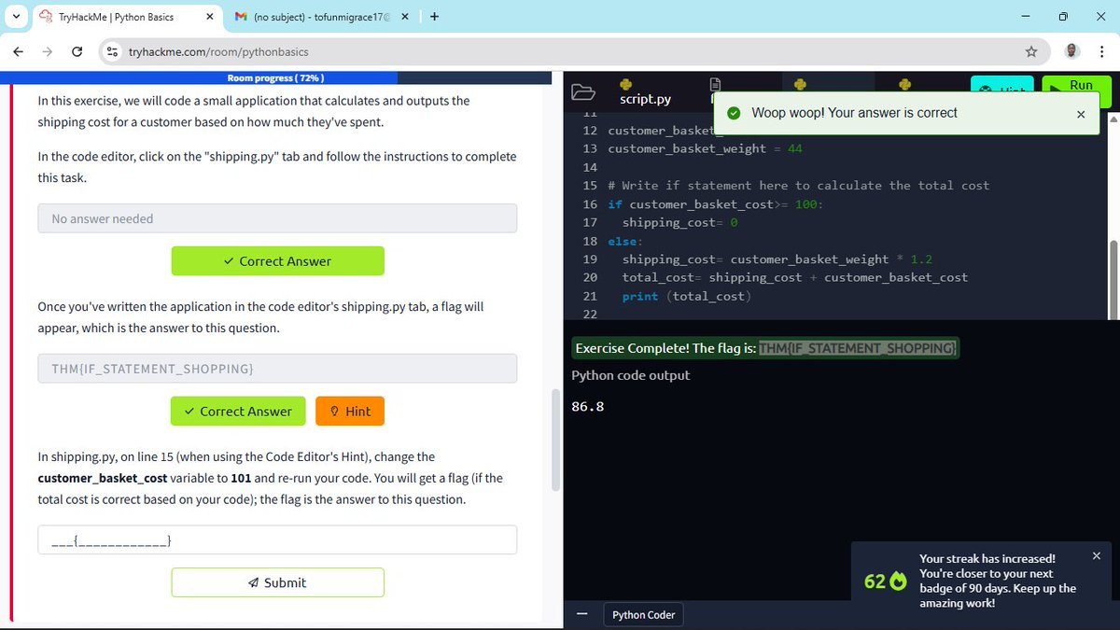
Task: Click the Gmail favicon on second tab
Action: coord(241,17)
